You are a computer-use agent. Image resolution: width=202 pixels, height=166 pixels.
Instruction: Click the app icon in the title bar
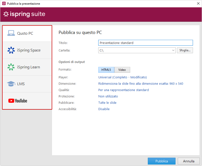(4, 3)
